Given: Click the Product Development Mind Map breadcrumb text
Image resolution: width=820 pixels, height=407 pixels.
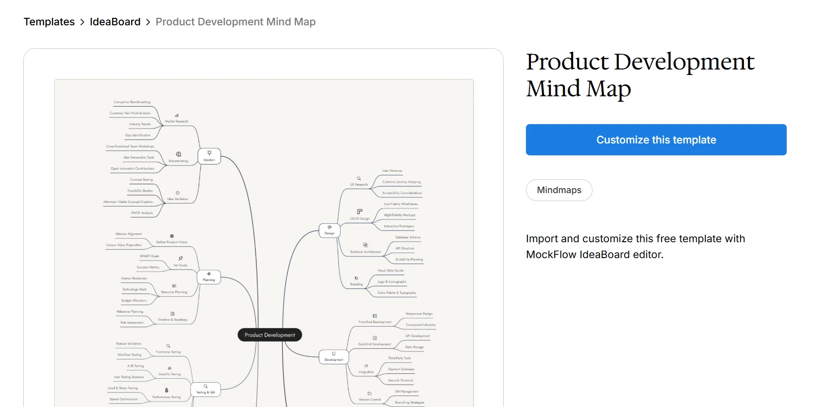Looking at the screenshot, I should coord(235,22).
